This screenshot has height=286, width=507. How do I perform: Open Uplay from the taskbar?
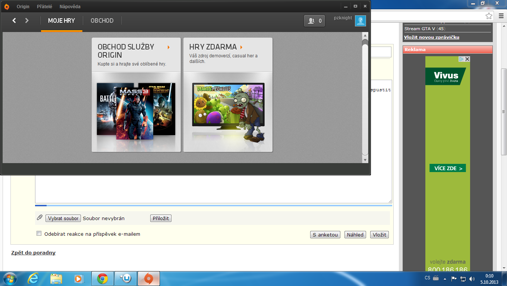(x=126, y=279)
